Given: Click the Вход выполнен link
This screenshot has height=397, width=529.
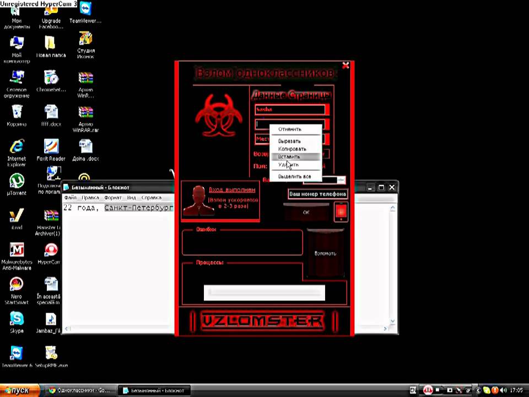Looking at the screenshot, I should (x=232, y=190).
